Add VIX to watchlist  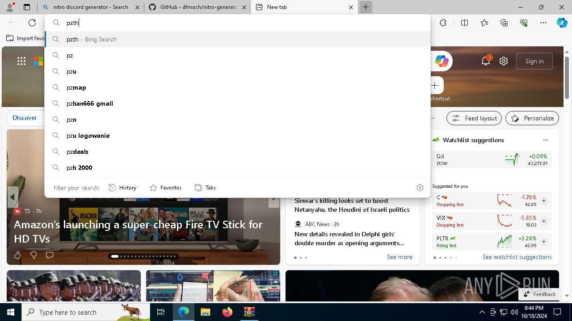[x=544, y=221]
